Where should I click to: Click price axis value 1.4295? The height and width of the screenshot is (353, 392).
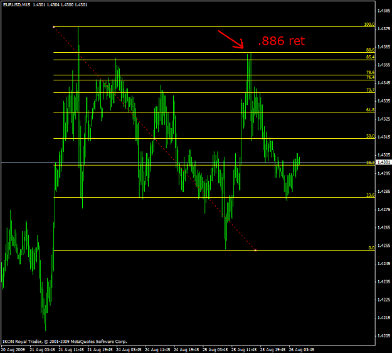point(384,173)
